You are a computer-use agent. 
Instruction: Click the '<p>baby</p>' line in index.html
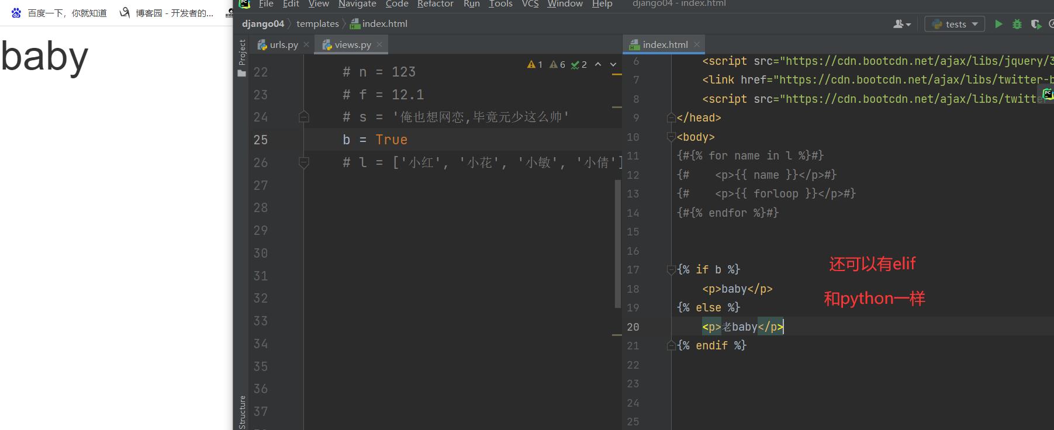pyautogui.click(x=737, y=289)
